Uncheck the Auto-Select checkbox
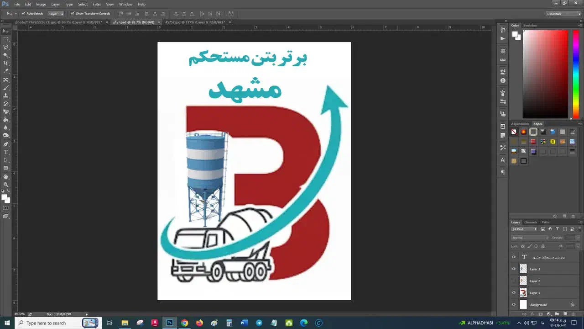 [x=23, y=14]
